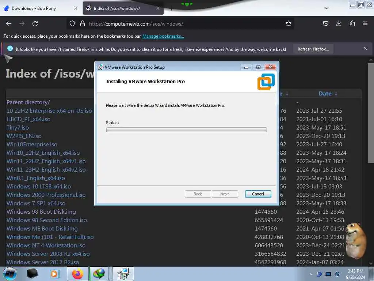Download Tiny7.iso file
This screenshot has width=374, height=281.
pyautogui.click(x=18, y=128)
